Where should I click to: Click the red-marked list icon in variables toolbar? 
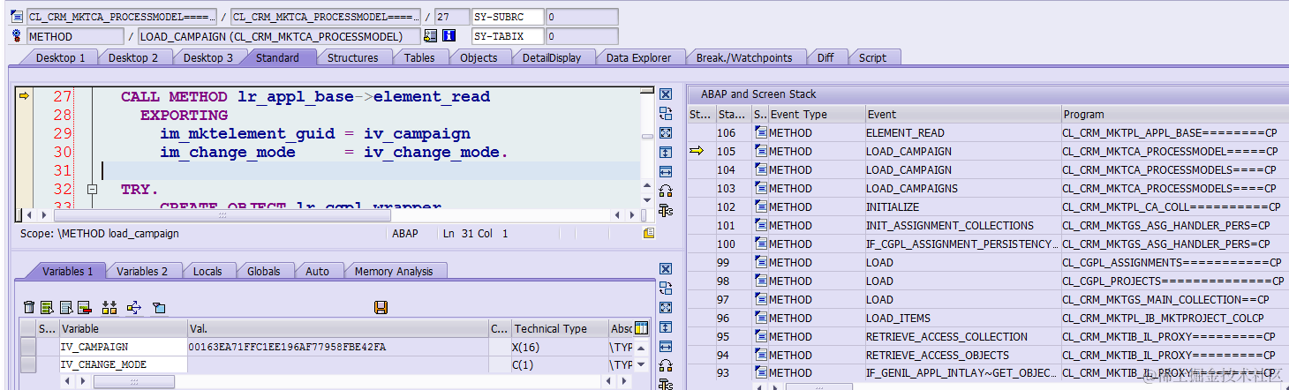pos(85,307)
